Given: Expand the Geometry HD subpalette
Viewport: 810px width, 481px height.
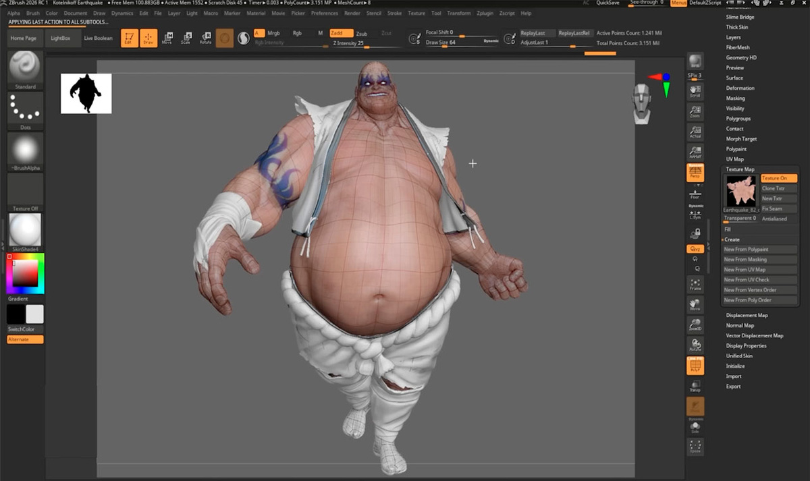Looking at the screenshot, I should pyautogui.click(x=741, y=57).
